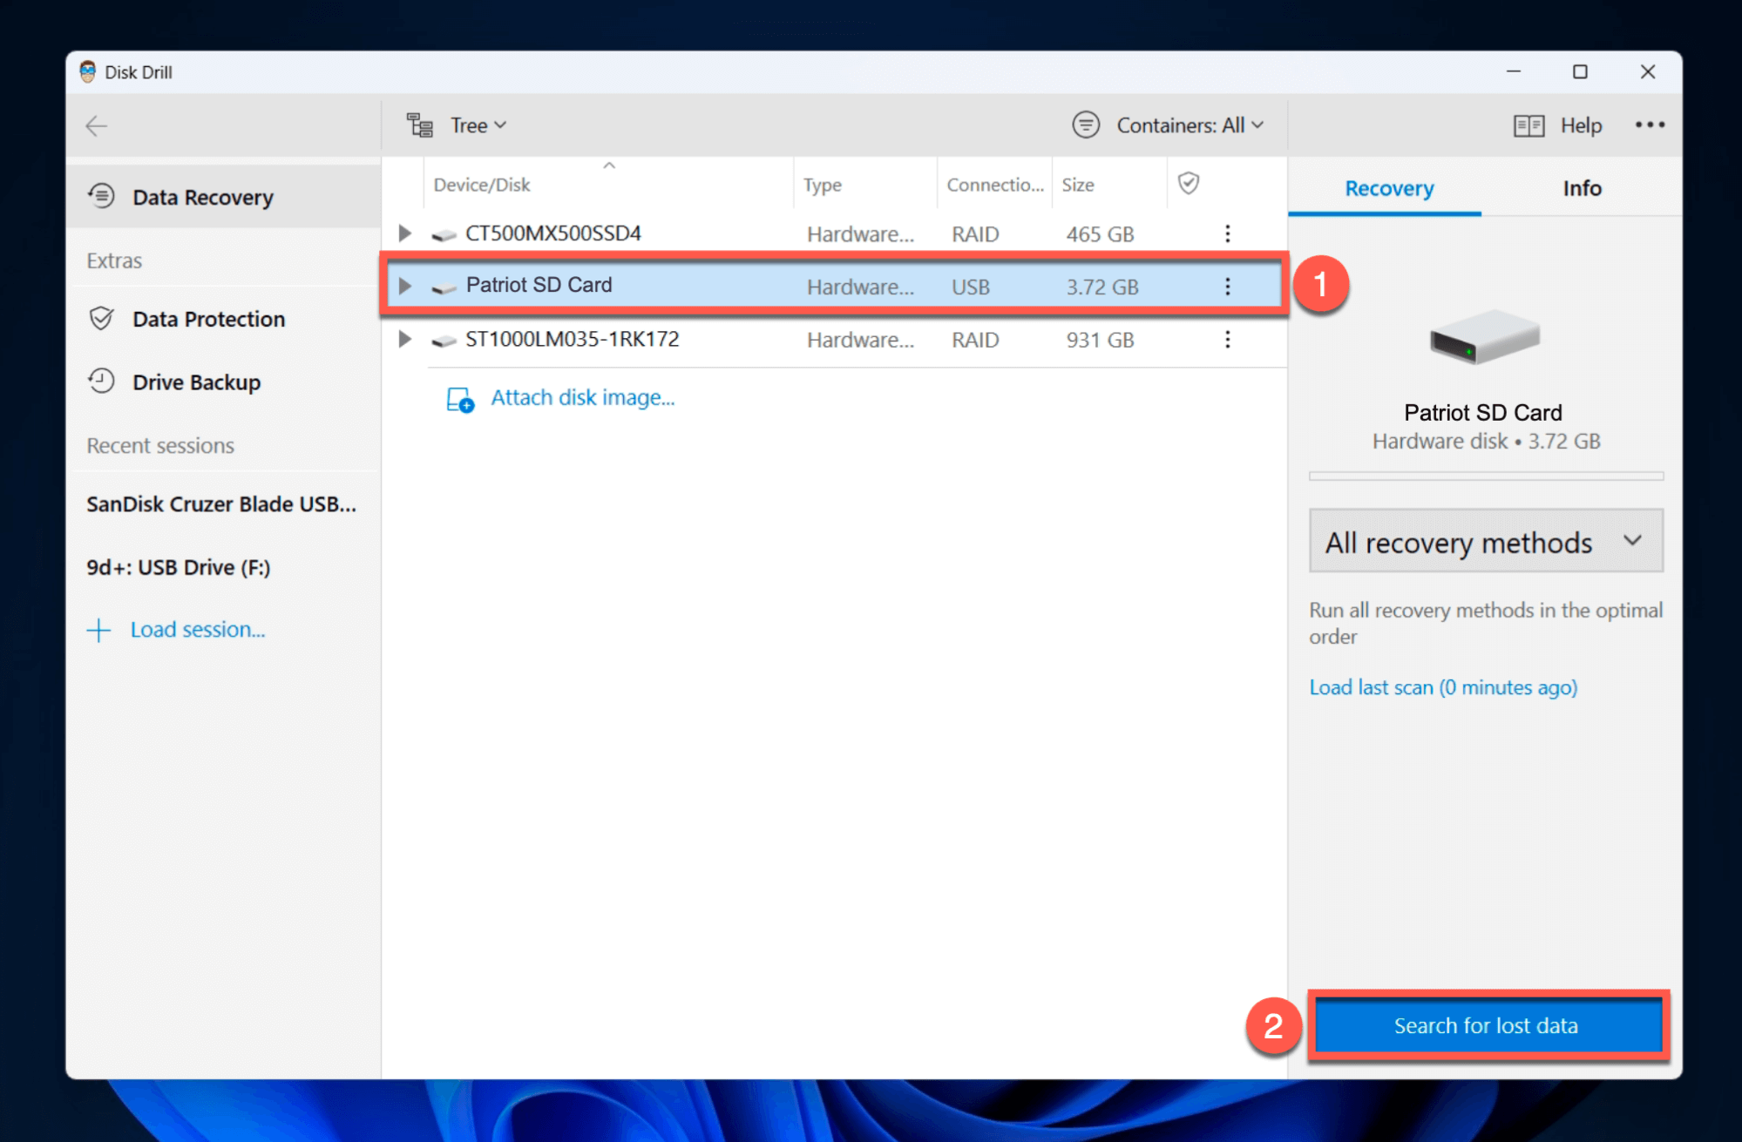Open the Tree view dropdown

(478, 125)
